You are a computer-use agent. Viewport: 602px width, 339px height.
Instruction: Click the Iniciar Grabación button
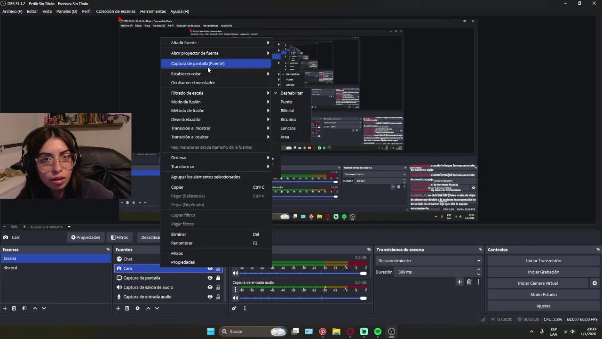(543, 272)
